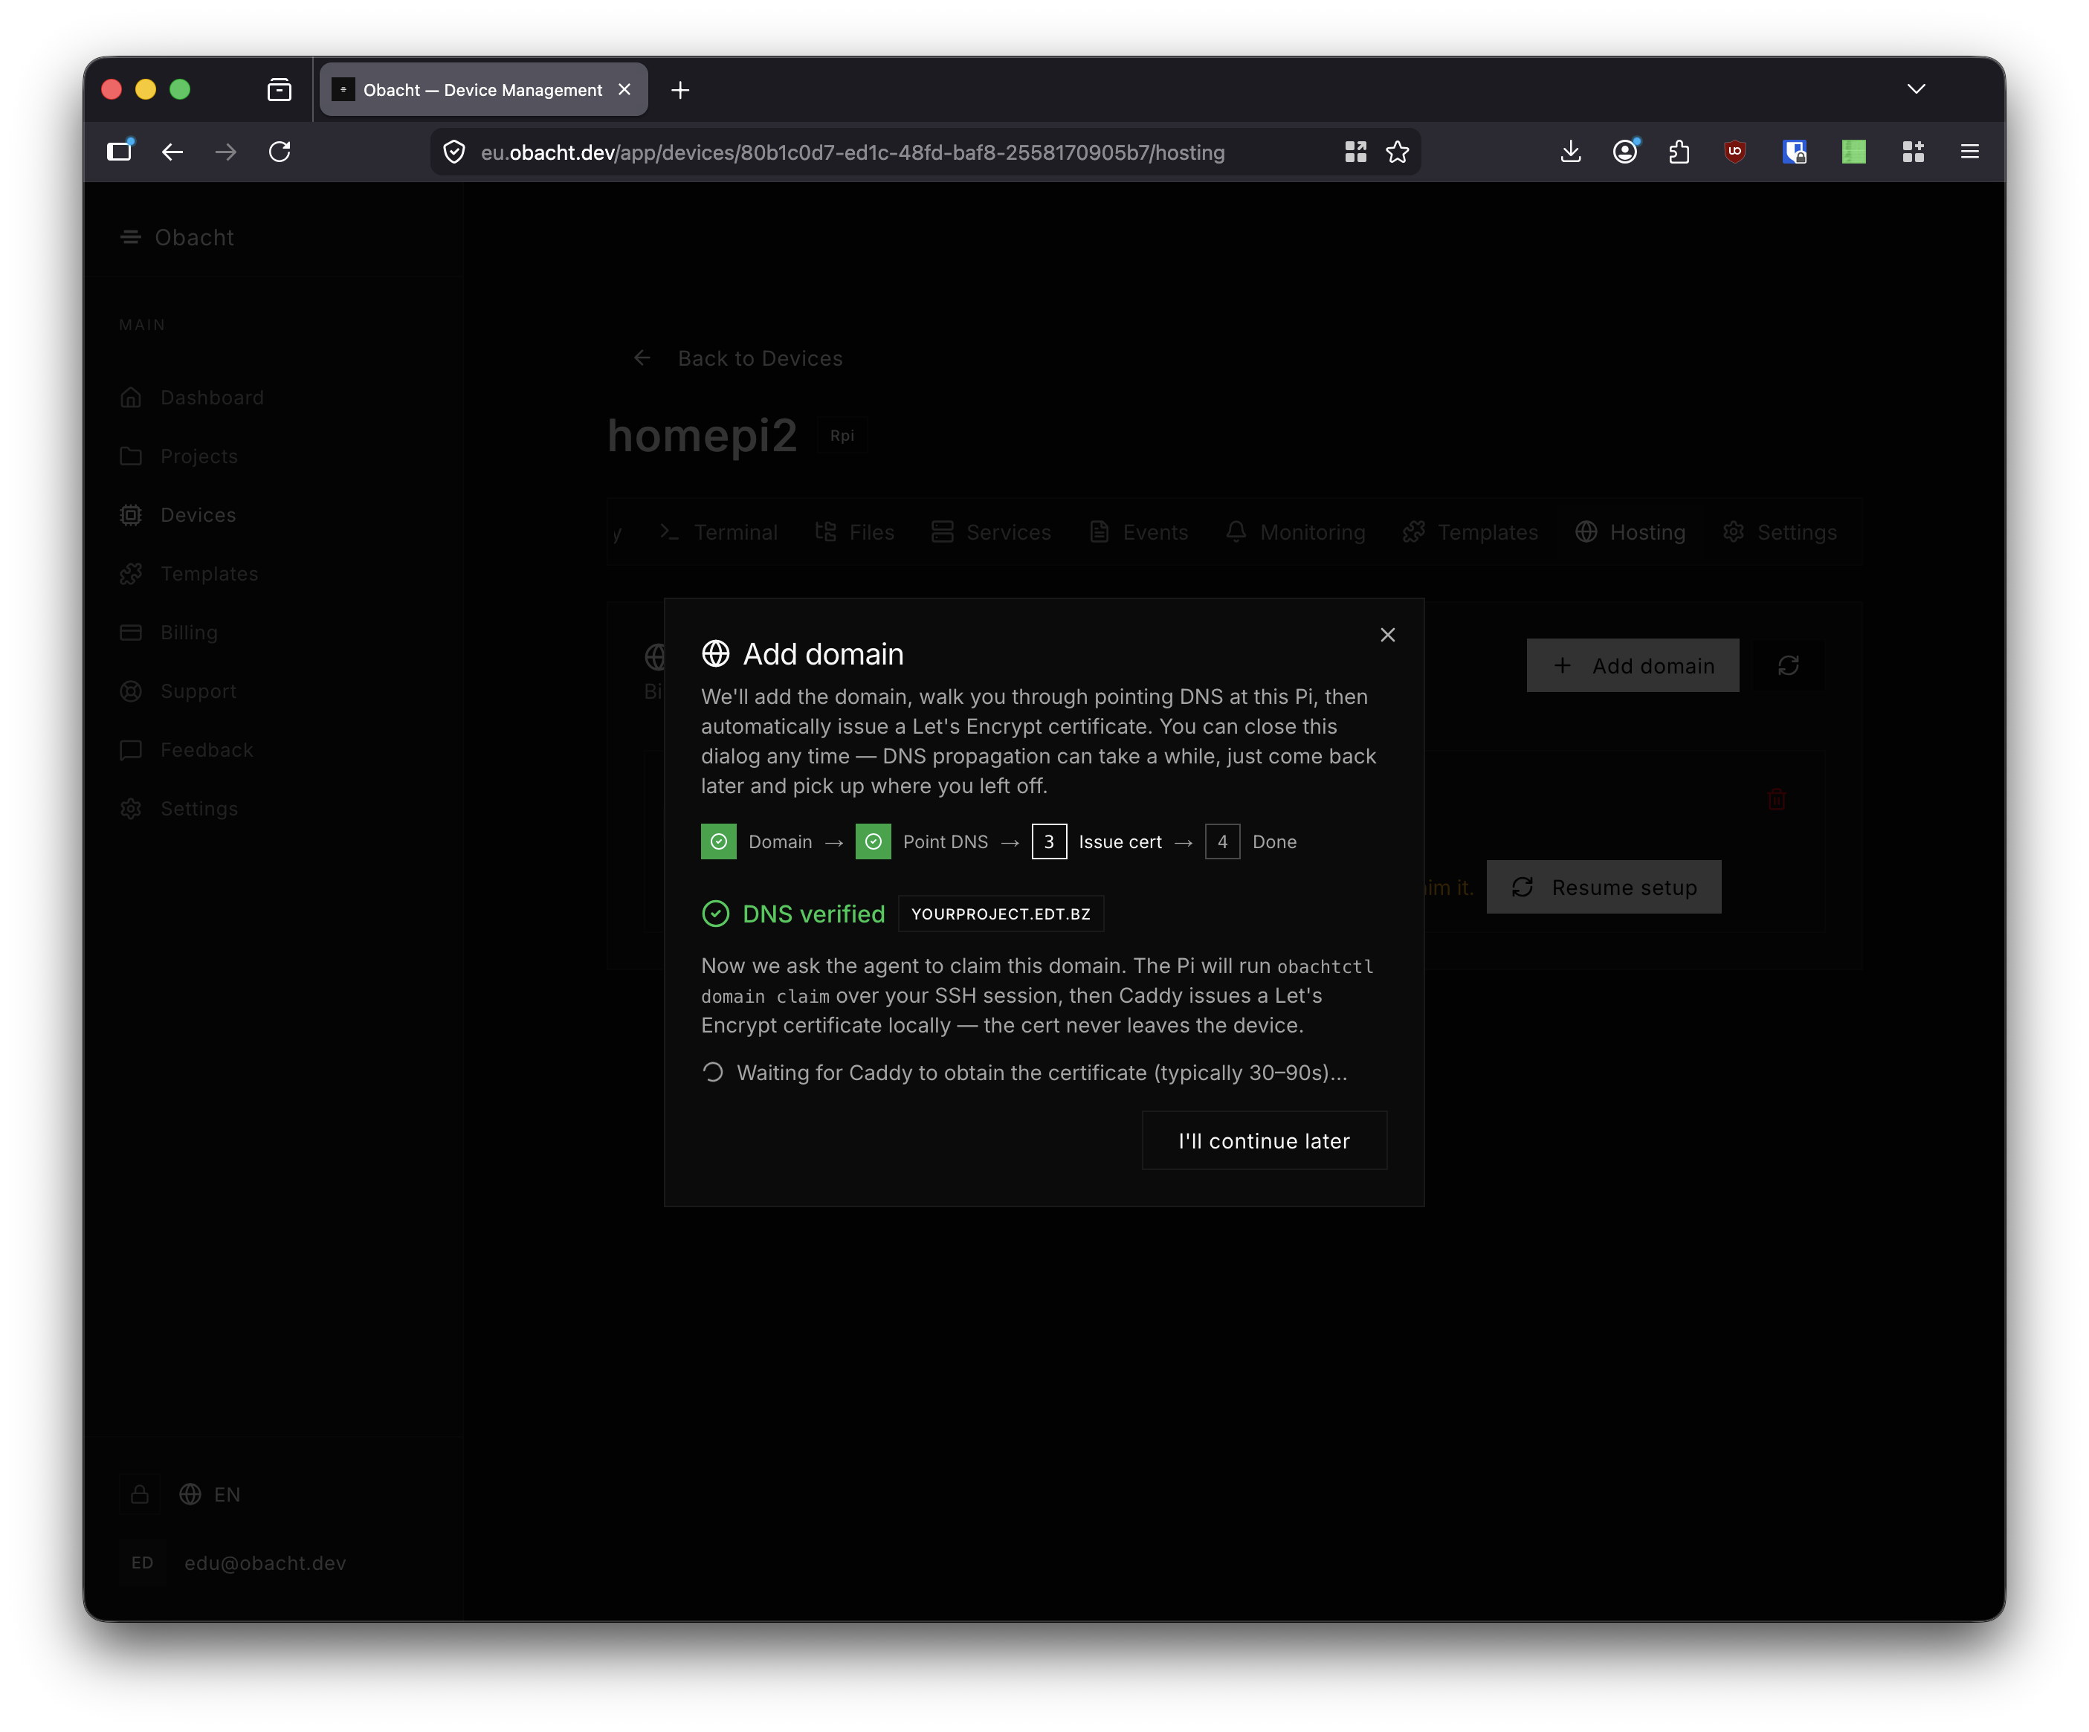The image size is (2089, 1732).
Task: Change language via EN globe selector
Action: click(x=210, y=1494)
